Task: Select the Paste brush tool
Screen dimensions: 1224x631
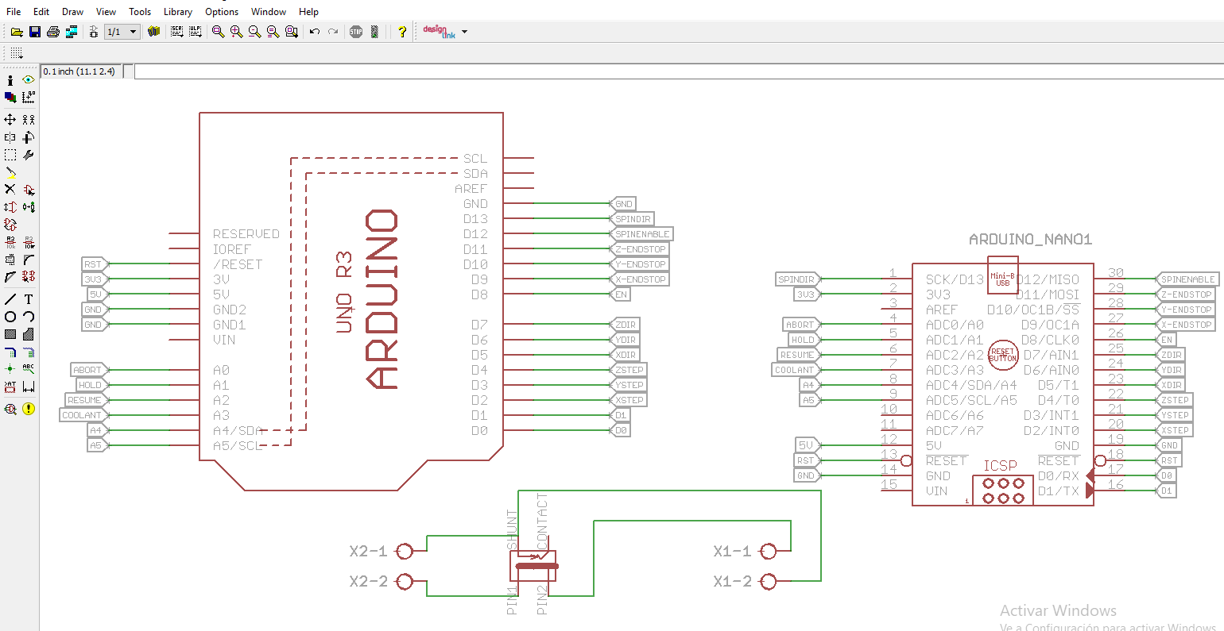Action: [x=10, y=172]
